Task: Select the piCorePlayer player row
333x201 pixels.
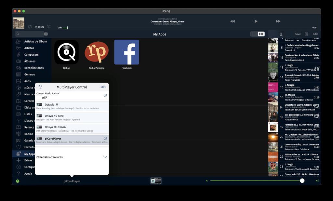Action: click(72, 140)
